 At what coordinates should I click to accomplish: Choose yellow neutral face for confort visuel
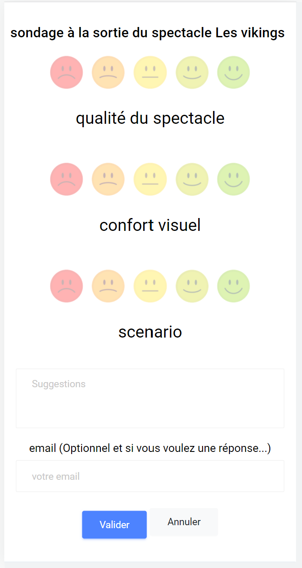[150, 179]
